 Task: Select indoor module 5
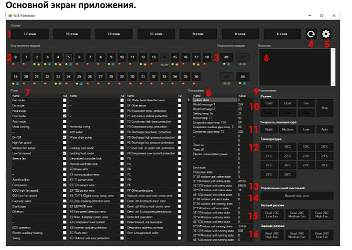point(69,58)
